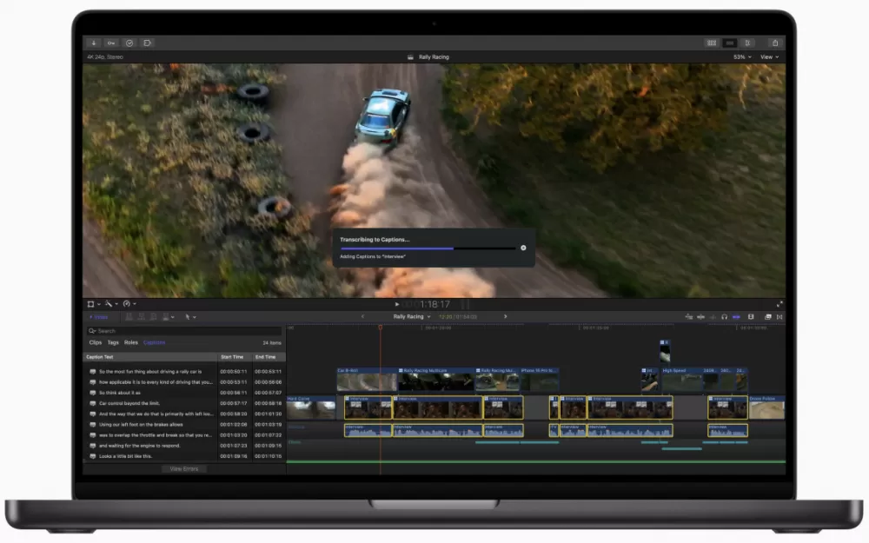869x543 pixels.
Task: Cancel the Transcribing to Captions progress
Action: point(523,248)
